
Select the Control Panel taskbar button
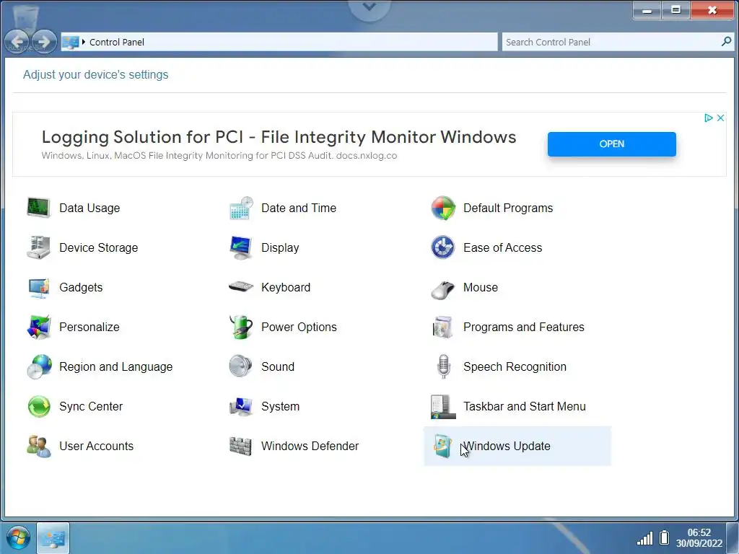coord(53,538)
